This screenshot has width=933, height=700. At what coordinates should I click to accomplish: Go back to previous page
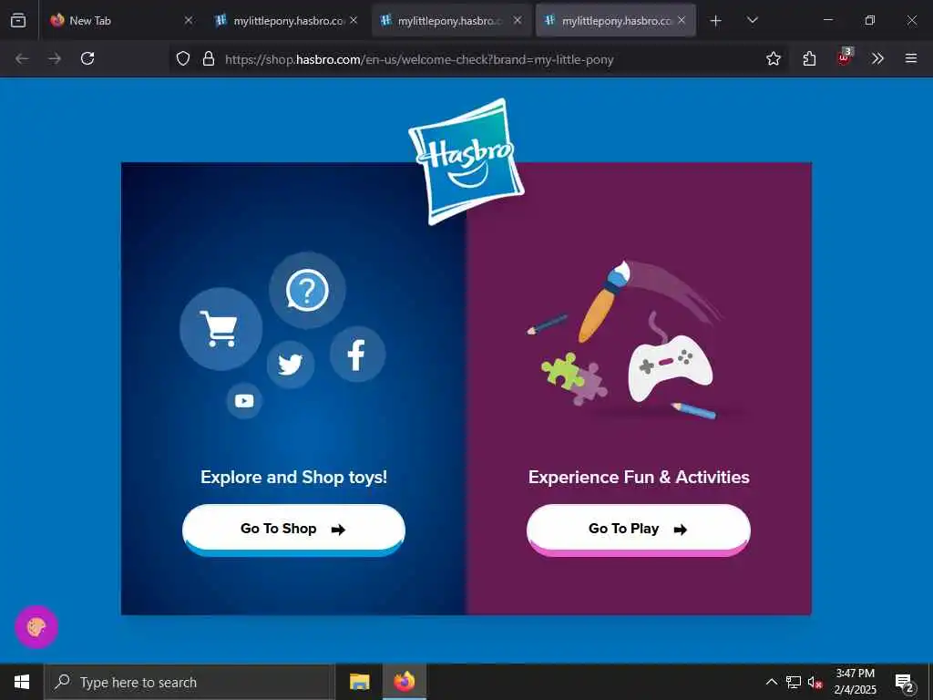point(22,58)
